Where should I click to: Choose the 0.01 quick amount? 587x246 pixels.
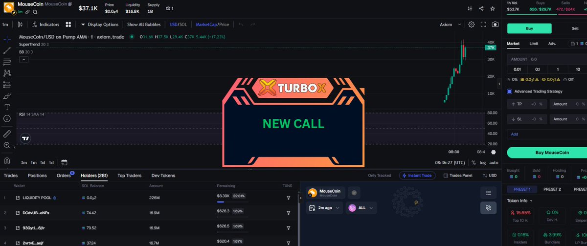click(x=517, y=69)
